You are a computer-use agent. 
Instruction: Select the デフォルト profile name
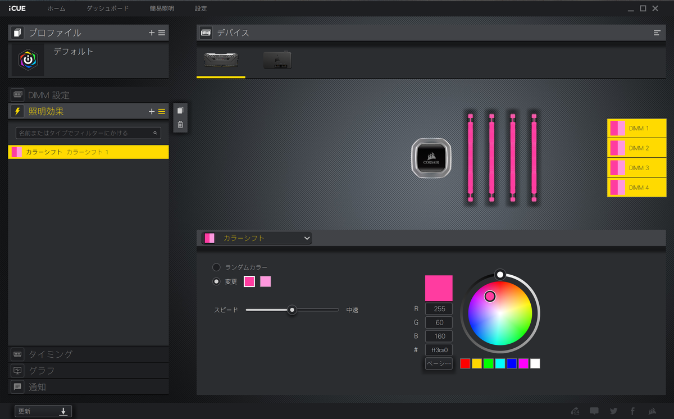coord(73,52)
